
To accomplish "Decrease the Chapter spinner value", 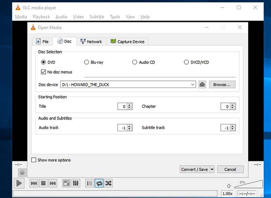I will point(233,108).
